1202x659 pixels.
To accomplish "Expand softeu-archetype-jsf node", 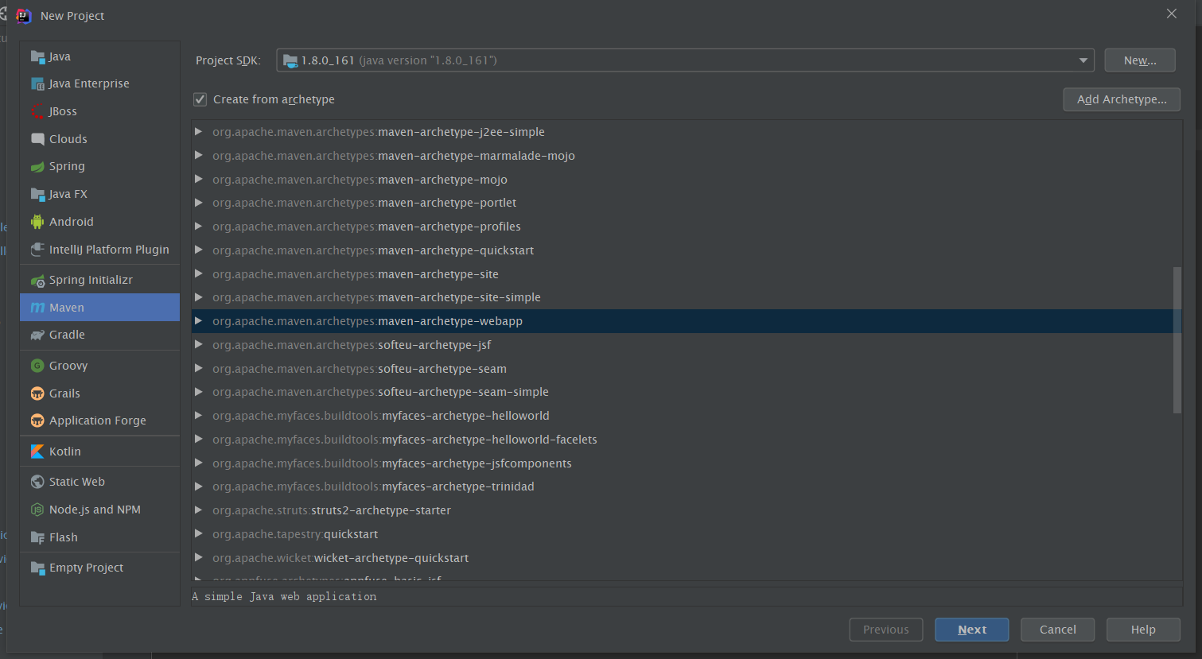I will click(199, 345).
